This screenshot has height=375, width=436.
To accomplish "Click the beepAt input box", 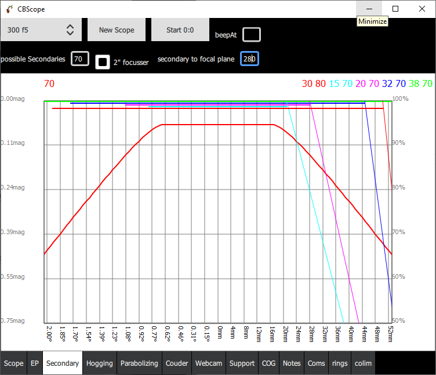I will [x=252, y=35].
